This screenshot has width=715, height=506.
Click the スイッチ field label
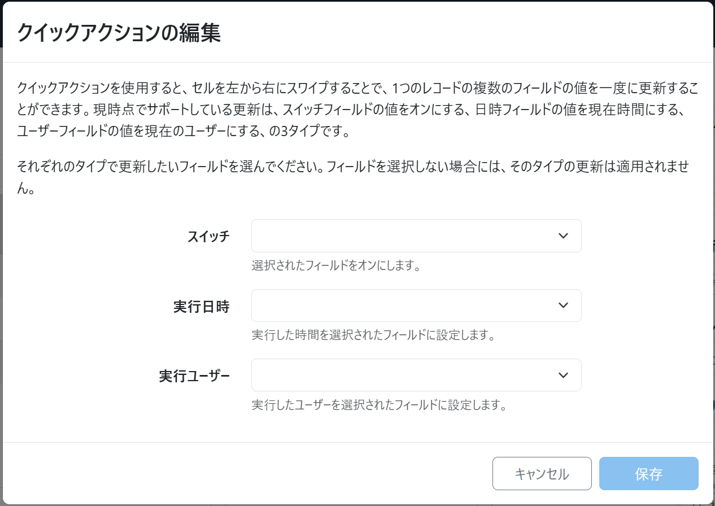tap(208, 237)
